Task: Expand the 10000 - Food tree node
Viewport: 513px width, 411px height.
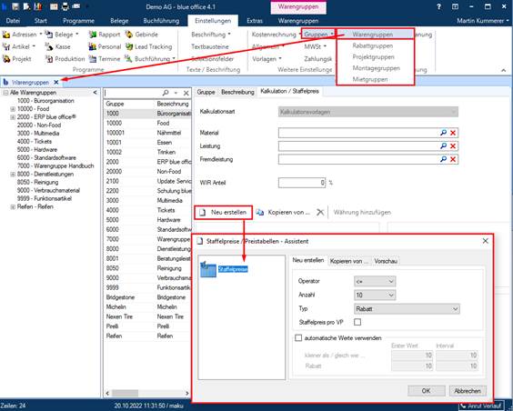Action: (x=13, y=109)
